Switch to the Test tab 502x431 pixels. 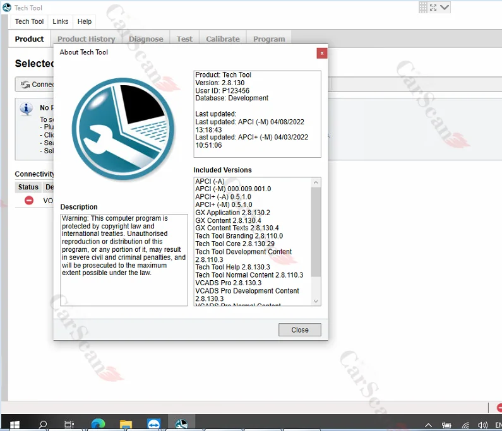pyautogui.click(x=184, y=39)
